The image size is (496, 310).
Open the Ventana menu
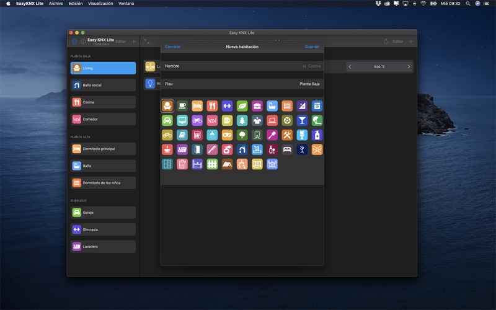(x=126, y=4)
